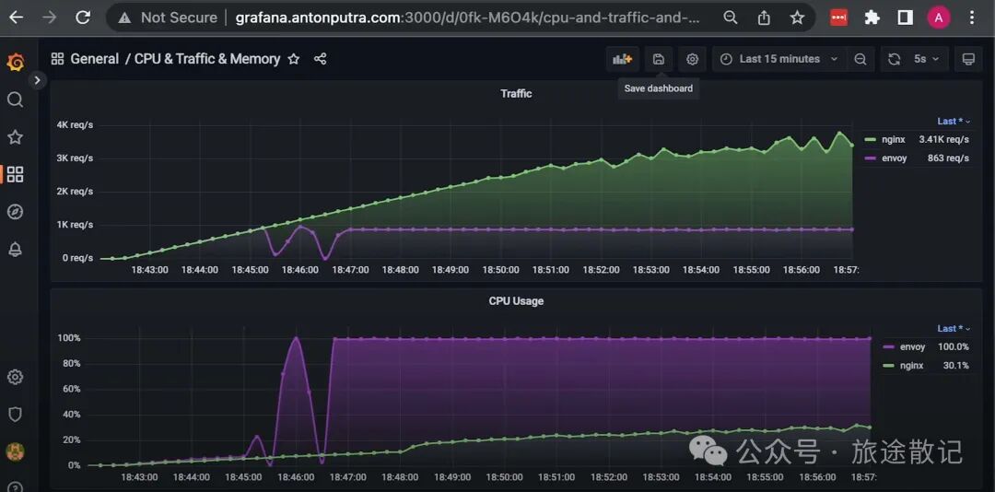
Task: Share the dashboard with the share icon
Action: point(321,59)
